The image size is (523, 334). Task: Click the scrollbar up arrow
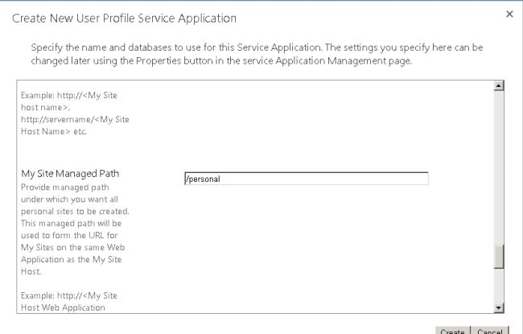(x=499, y=85)
